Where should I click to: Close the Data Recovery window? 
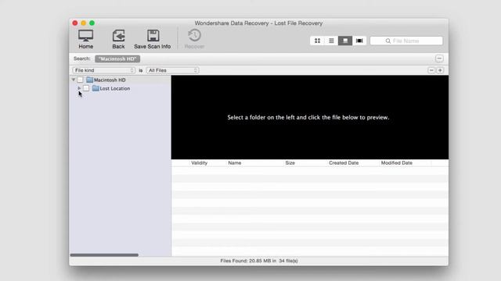pyautogui.click(x=75, y=23)
